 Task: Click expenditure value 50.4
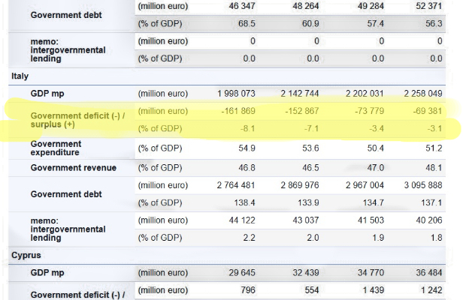tap(376, 148)
